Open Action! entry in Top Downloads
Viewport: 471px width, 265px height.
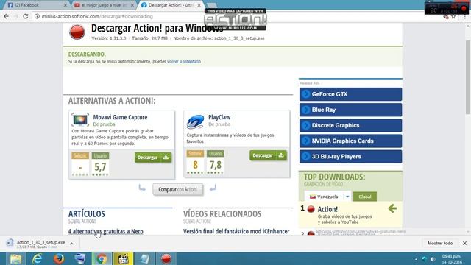click(327, 209)
